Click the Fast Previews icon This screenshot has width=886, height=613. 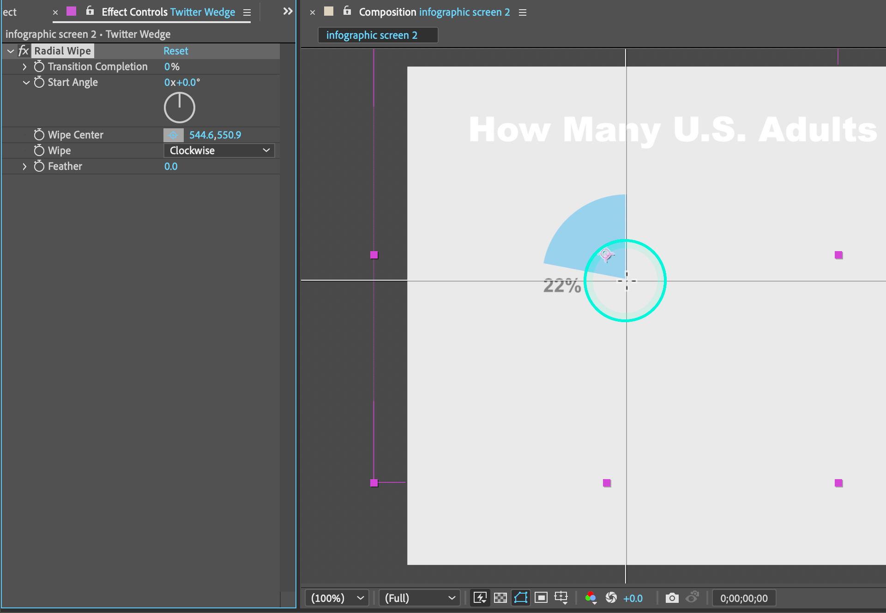coord(480,598)
